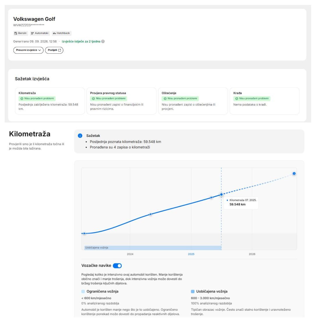Screen dimensions: 314x322
Task: Select the 07. 2025 mileage data point
Action: tap(222, 194)
